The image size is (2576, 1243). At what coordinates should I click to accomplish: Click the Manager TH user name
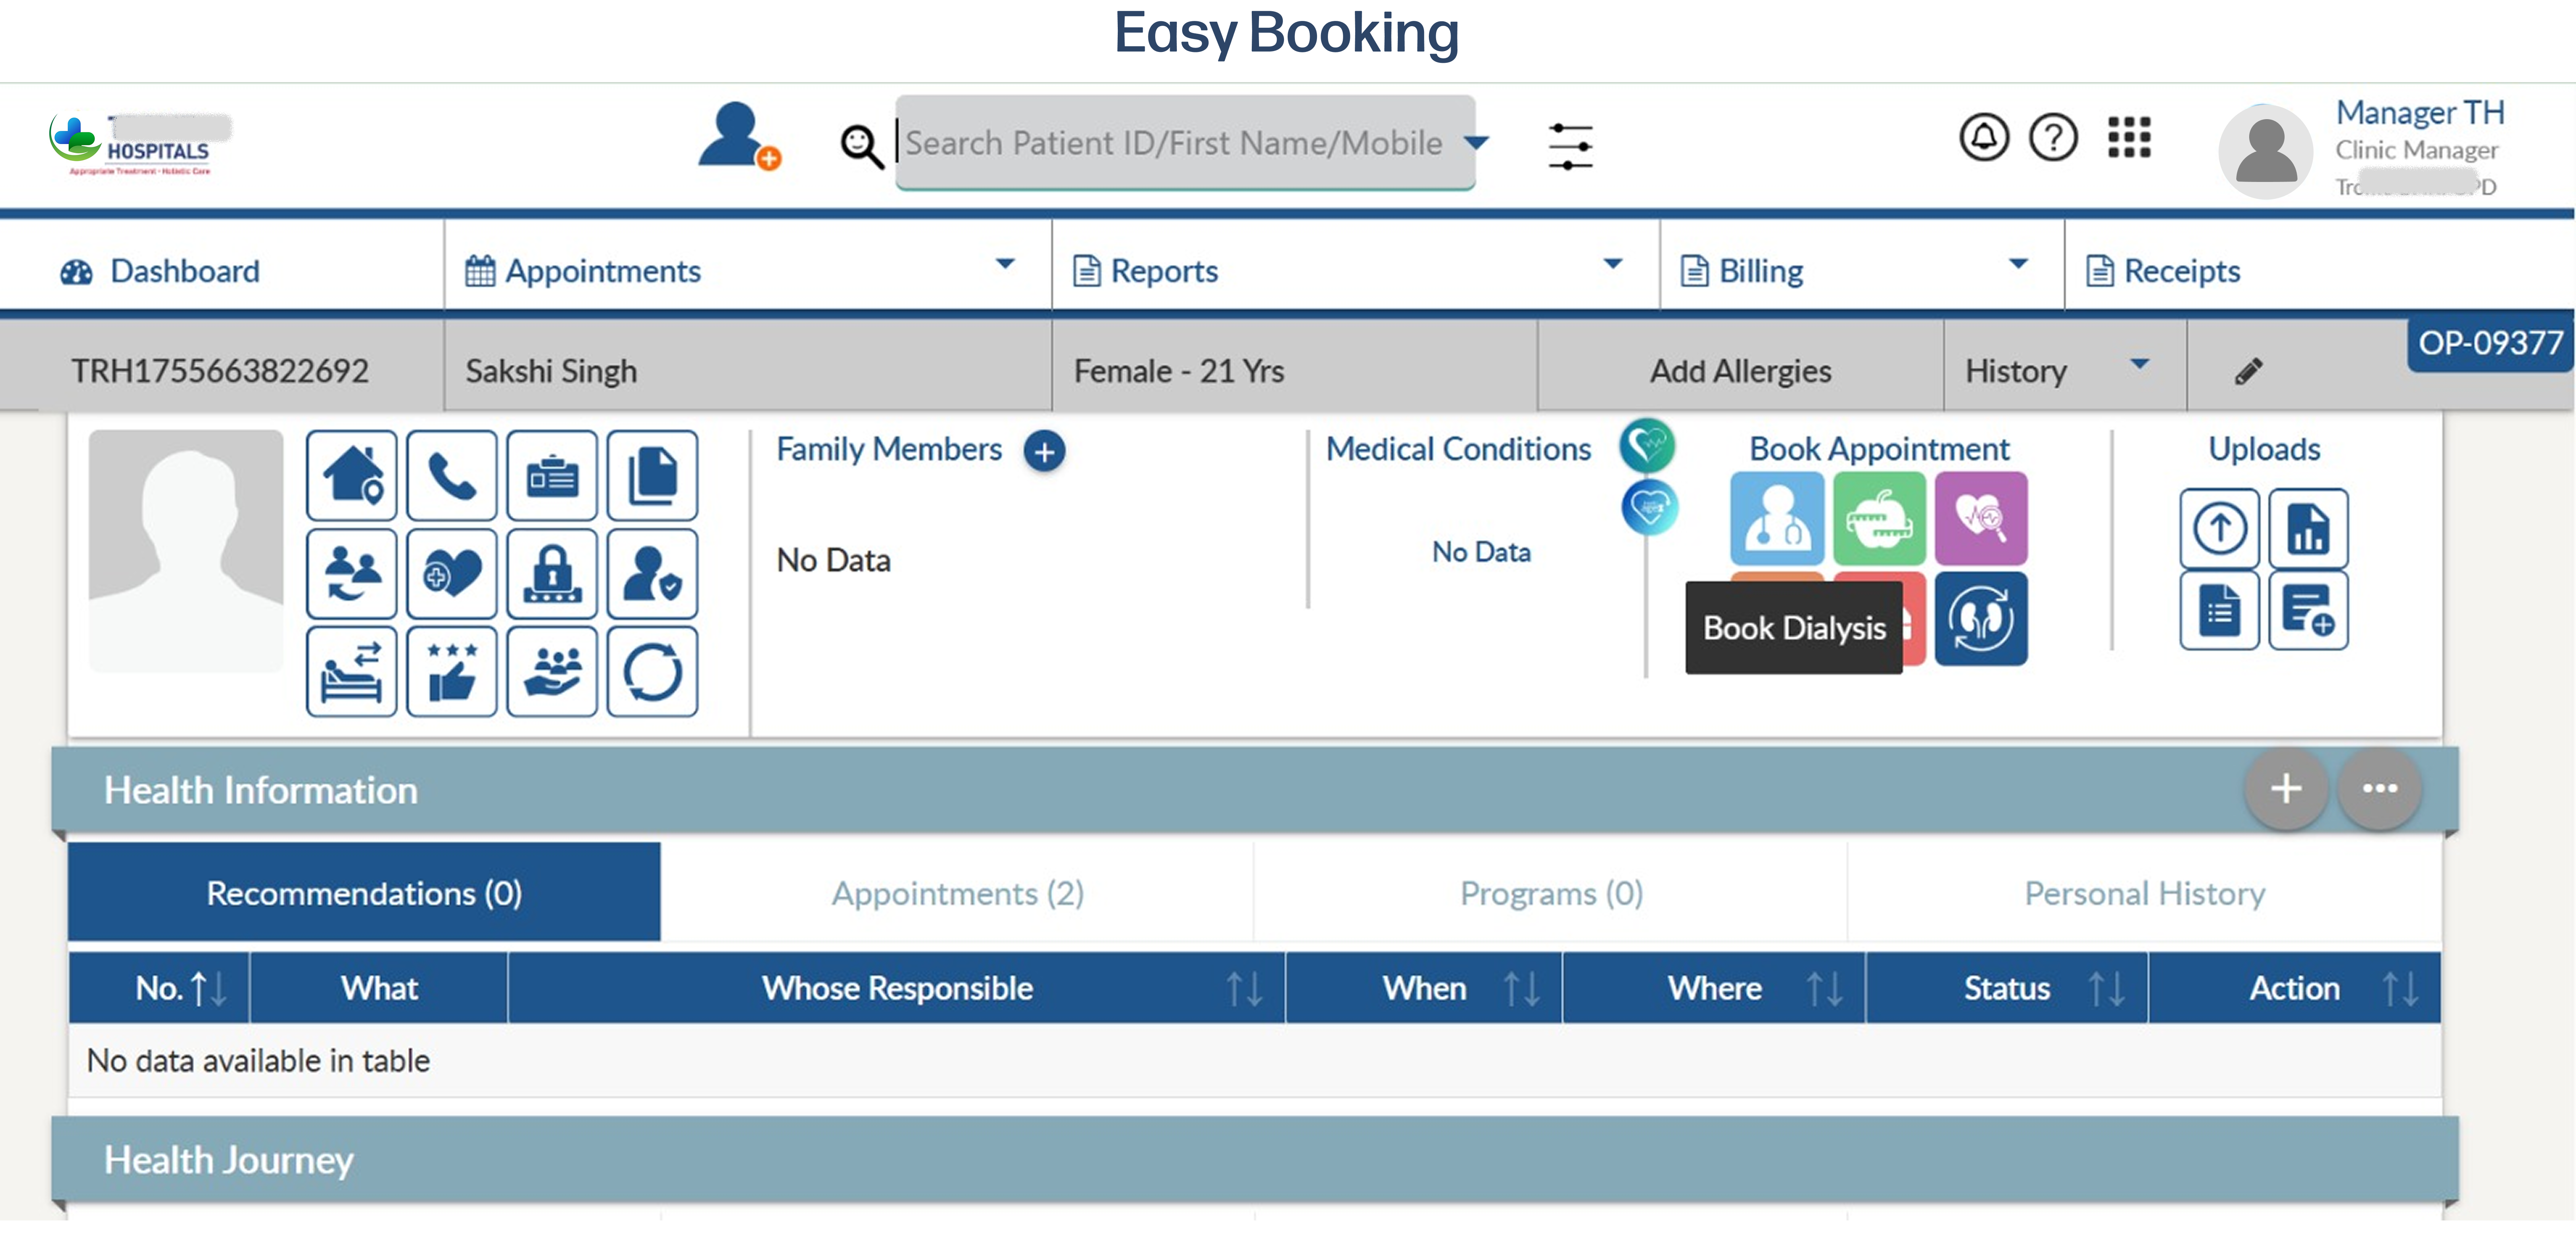coord(2420,113)
